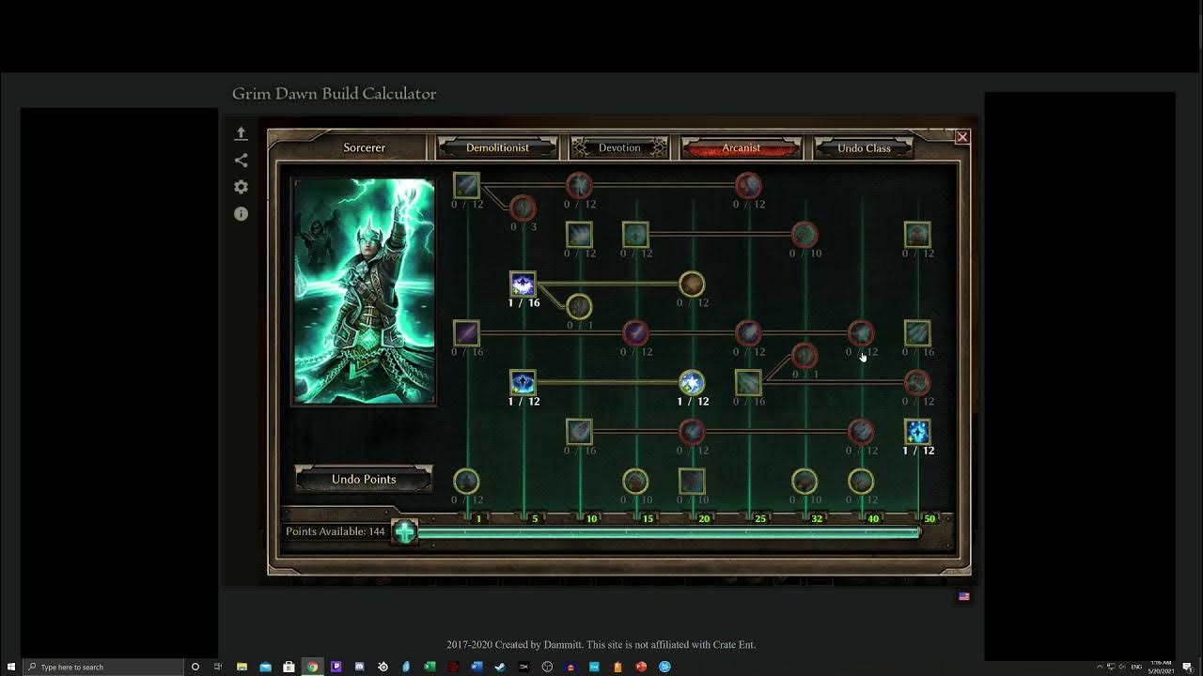
Task: Open the Windows Start menu
Action: pos(10,667)
